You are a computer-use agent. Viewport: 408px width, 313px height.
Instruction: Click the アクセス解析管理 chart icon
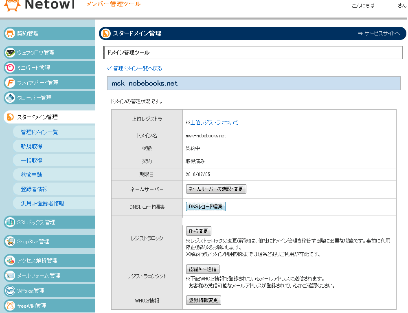coord(10,260)
